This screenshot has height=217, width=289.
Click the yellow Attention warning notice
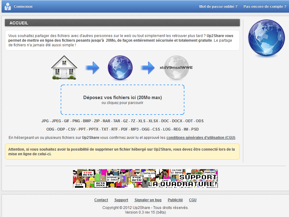122,152
